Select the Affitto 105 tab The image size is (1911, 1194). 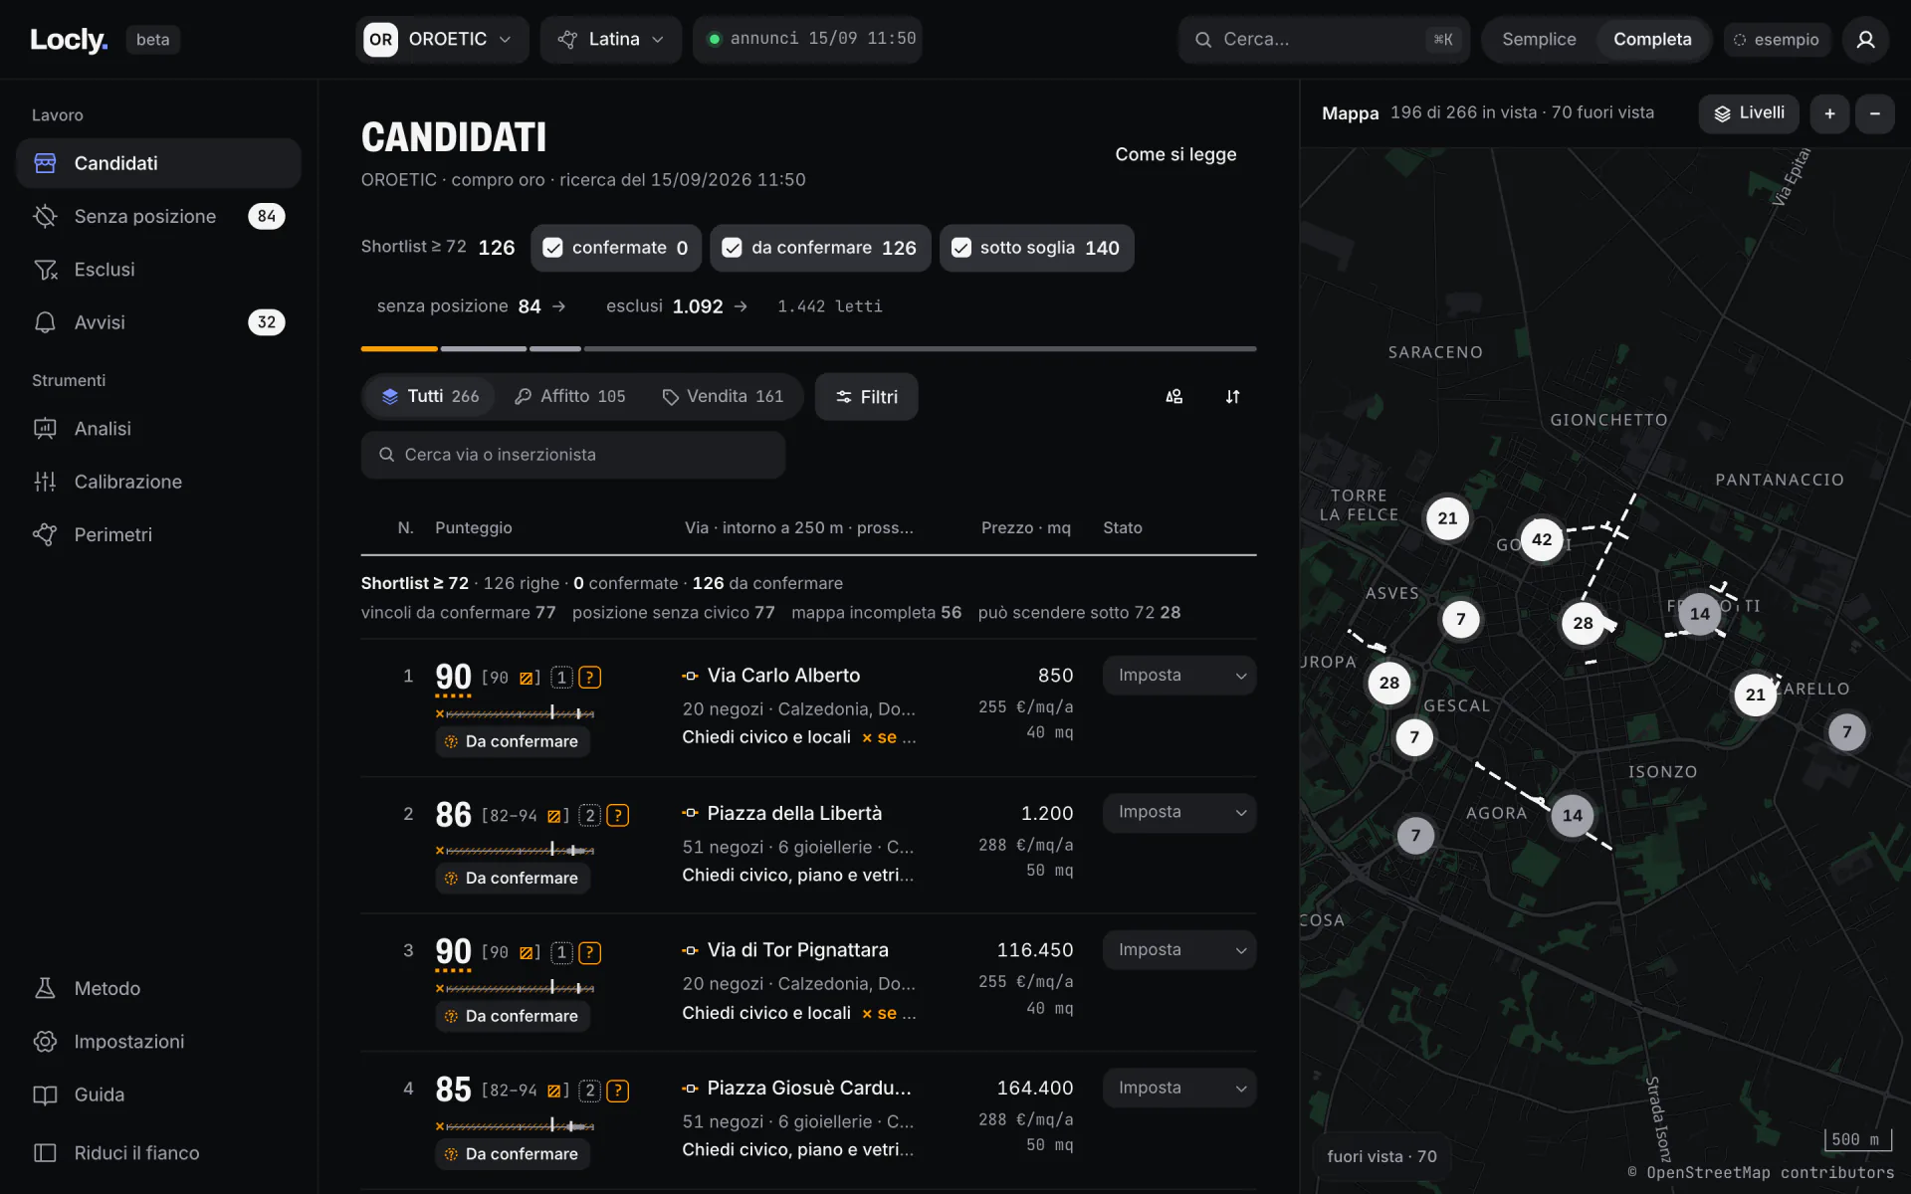point(570,396)
